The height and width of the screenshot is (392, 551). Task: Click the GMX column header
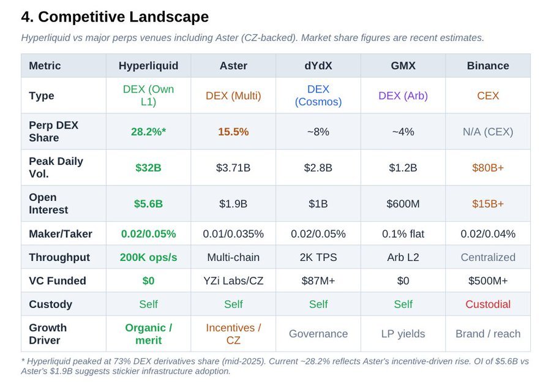coord(403,66)
